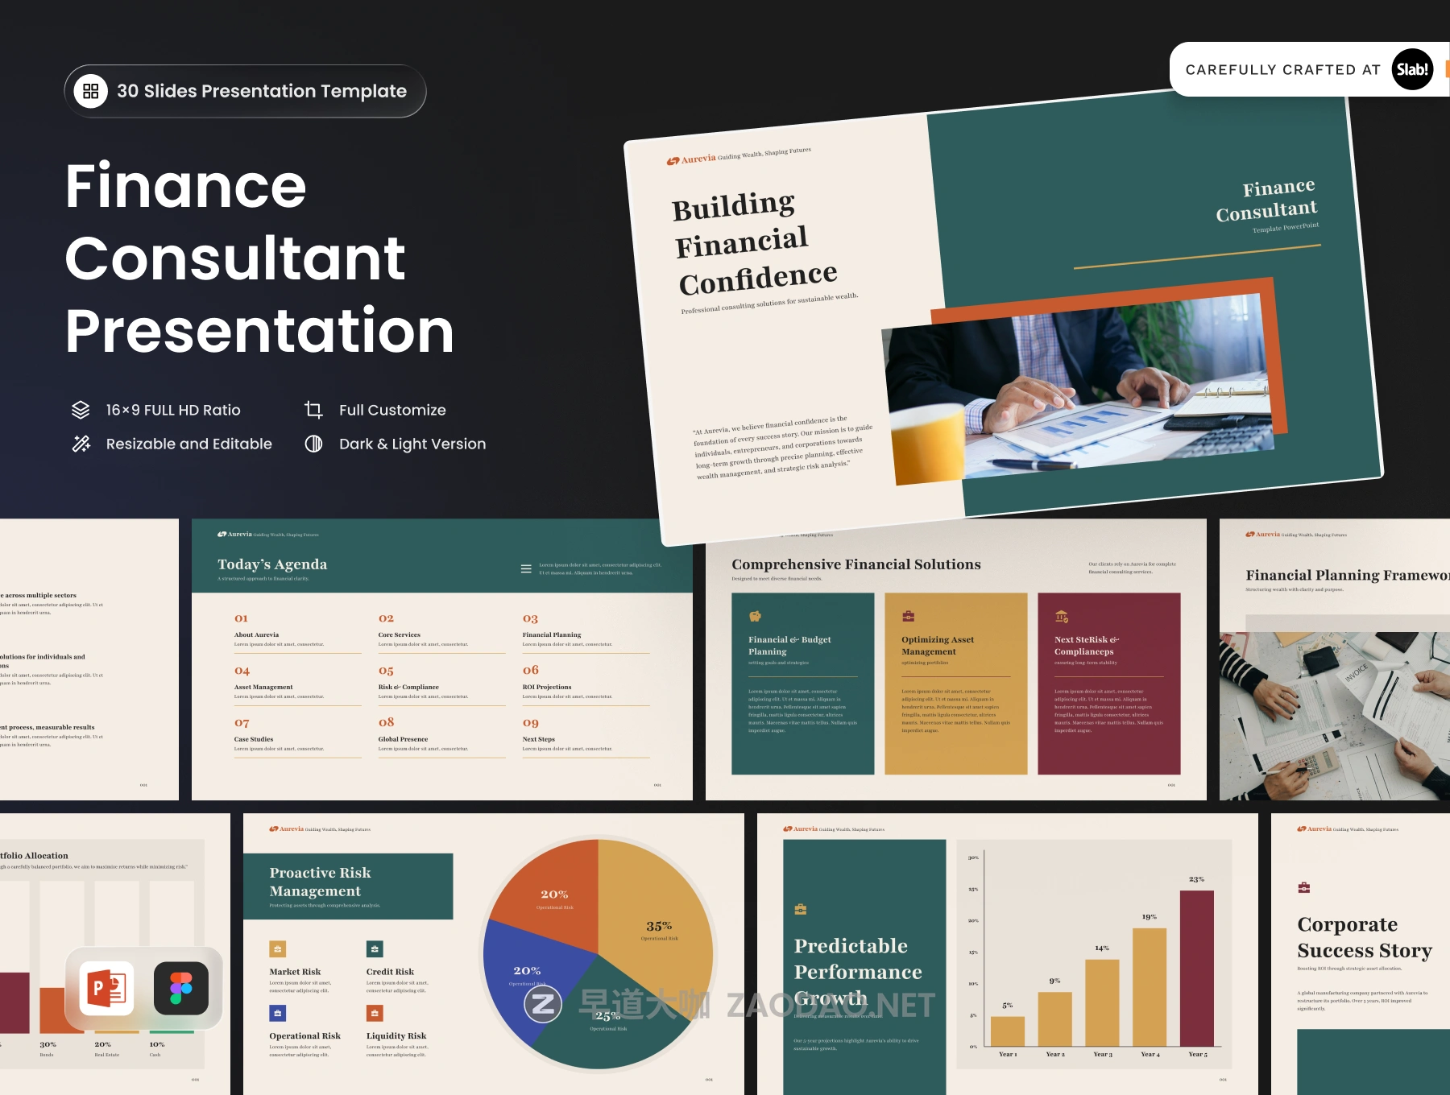Click the magic wand Resizable icon
This screenshot has width=1450, height=1095.
[x=81, y=444]
